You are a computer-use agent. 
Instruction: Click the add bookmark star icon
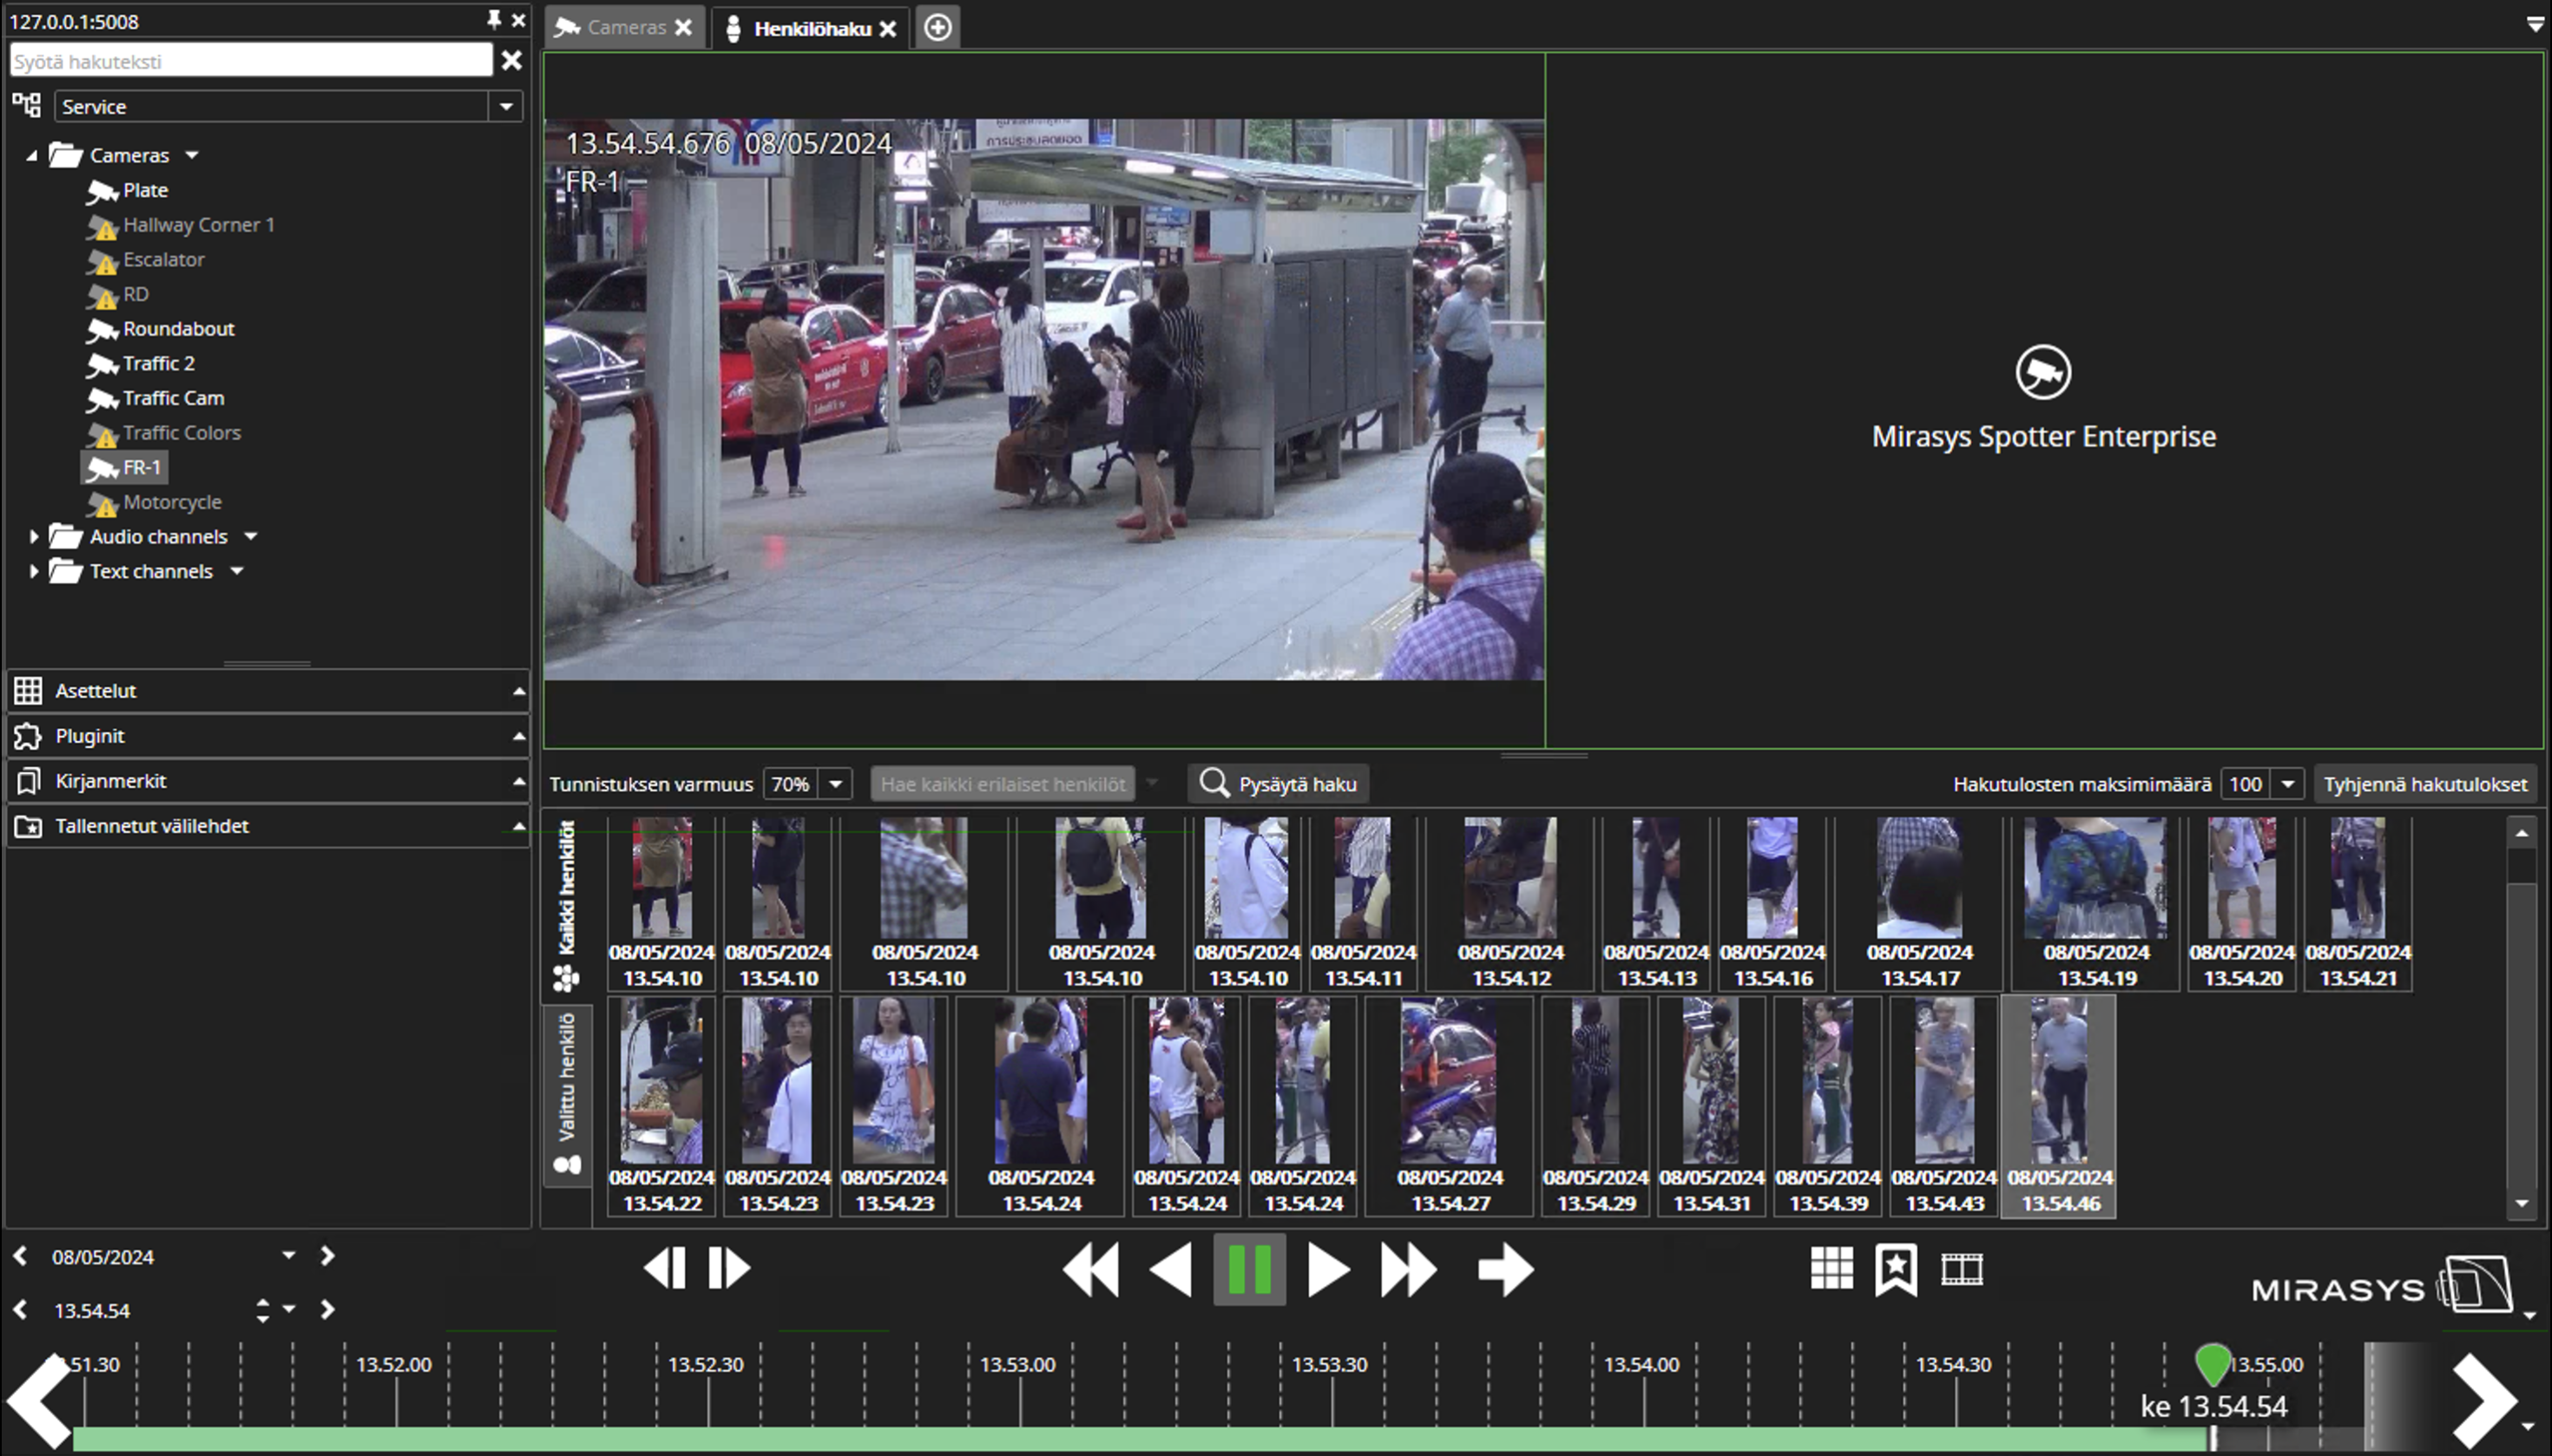pyautogui.click(x=1896, y=1269)
